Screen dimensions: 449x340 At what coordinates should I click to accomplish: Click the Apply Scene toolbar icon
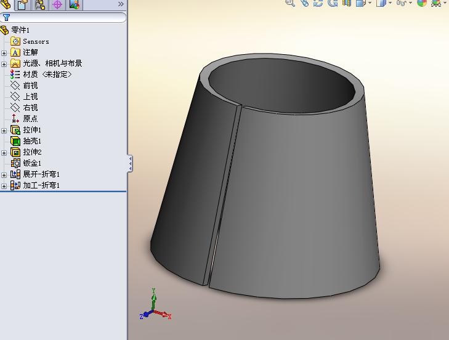(436, 2)
